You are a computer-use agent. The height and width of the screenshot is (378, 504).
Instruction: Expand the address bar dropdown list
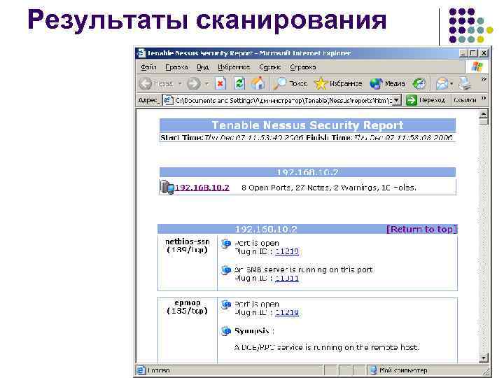click(397, 100)
